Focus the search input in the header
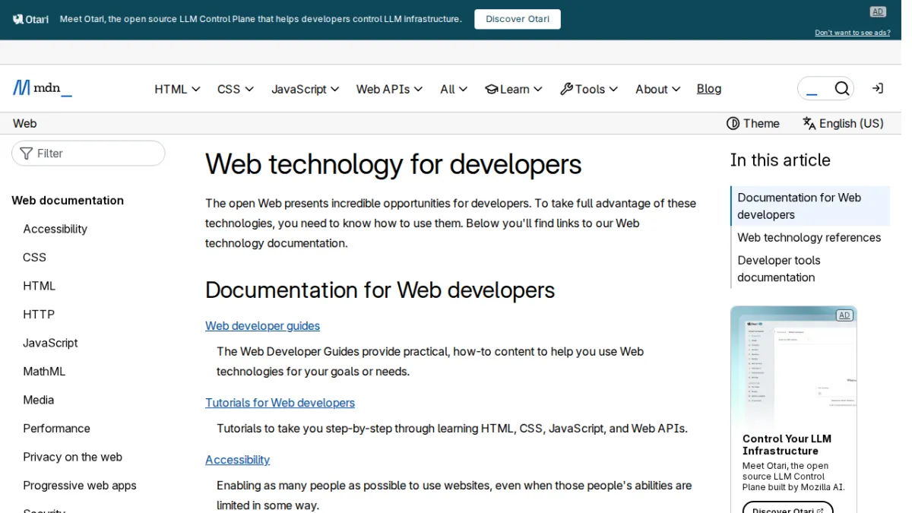This screenshot has width=912, height=513. [x=815, y=89]
